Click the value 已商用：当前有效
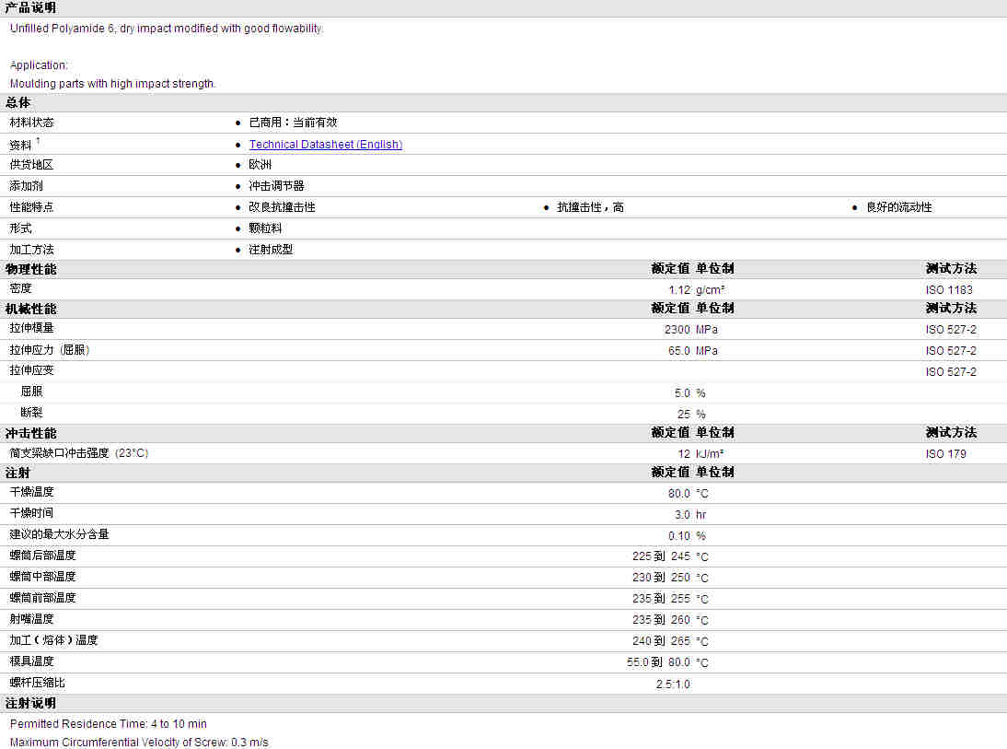1007x749 pixels. (293, 123)
